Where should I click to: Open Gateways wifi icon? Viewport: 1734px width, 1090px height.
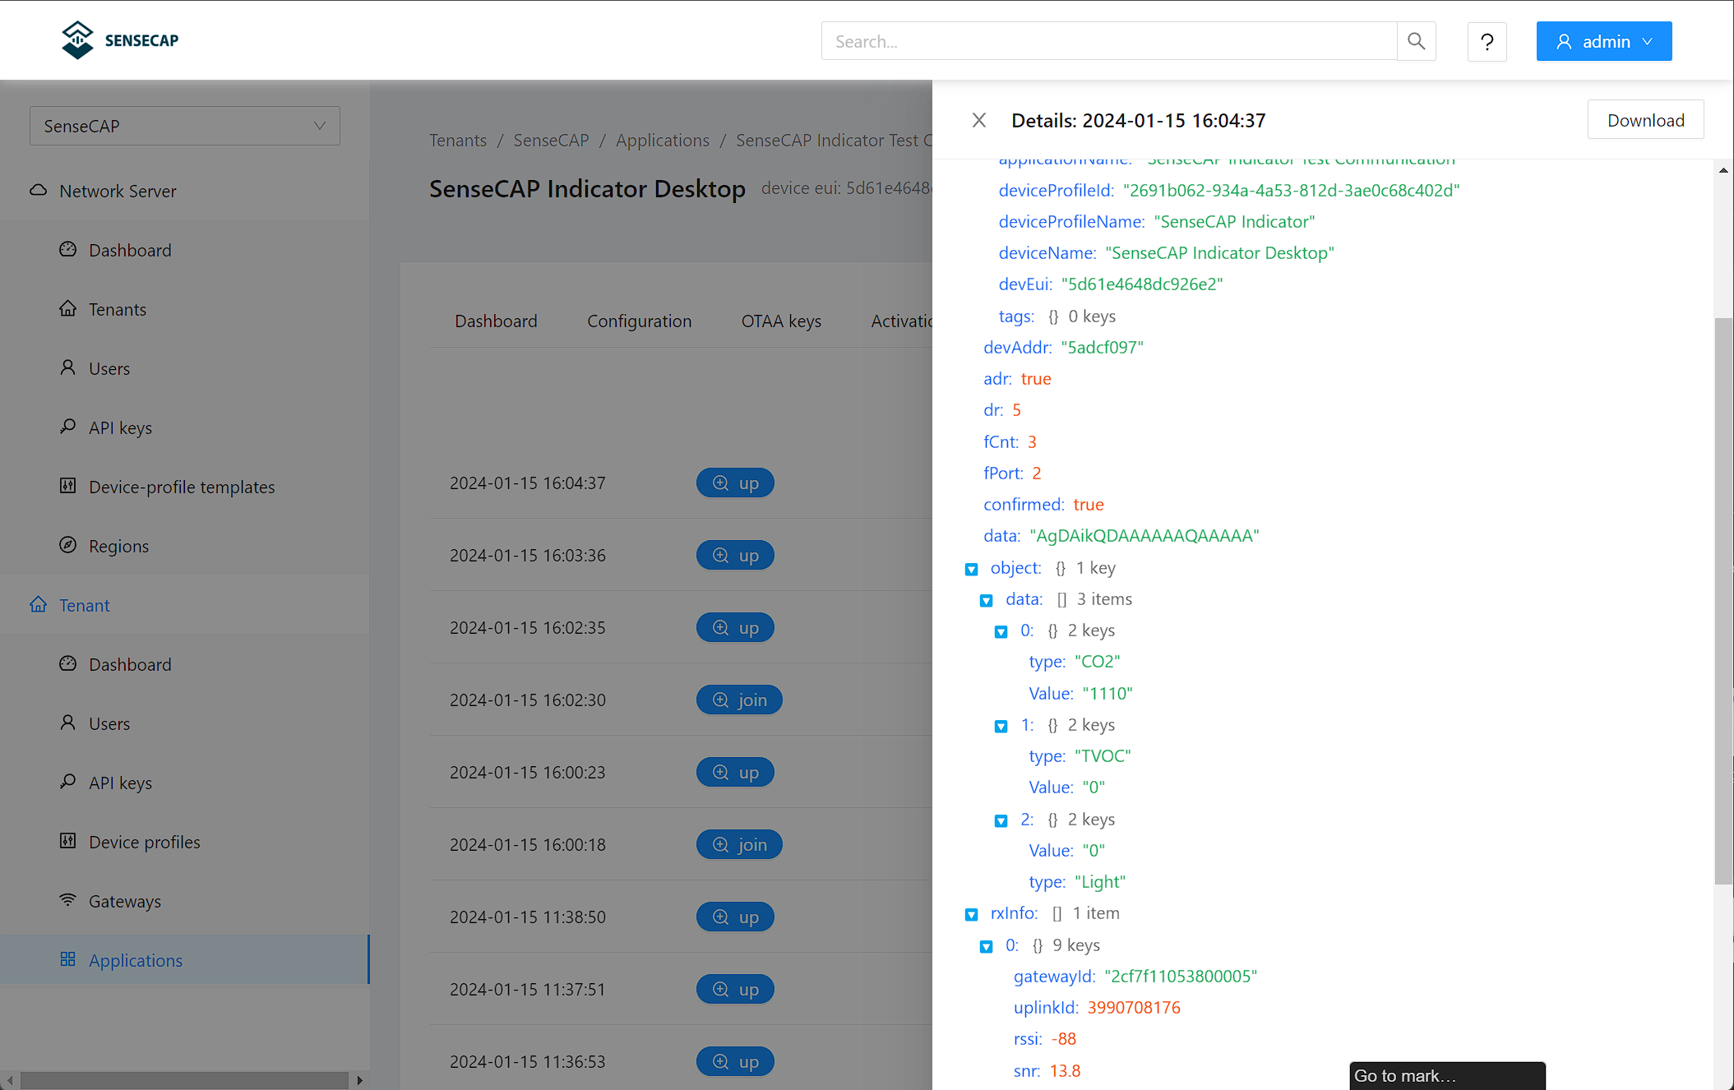pos(67,900)
